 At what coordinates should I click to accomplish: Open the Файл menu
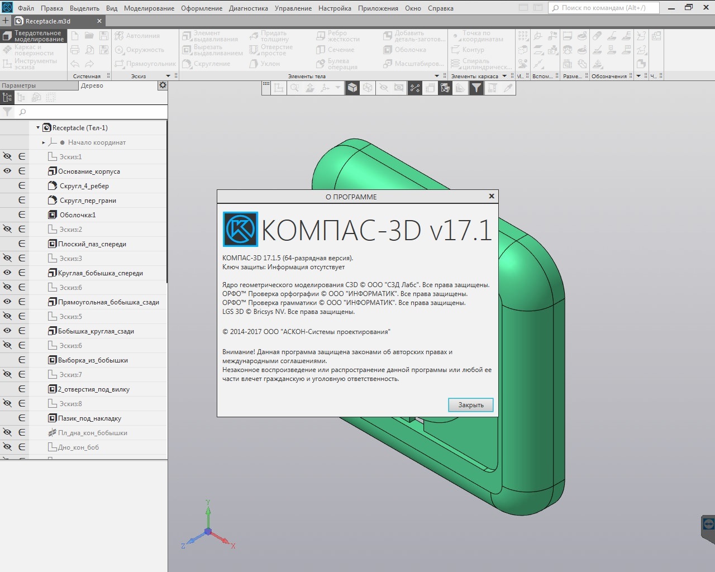26,8
